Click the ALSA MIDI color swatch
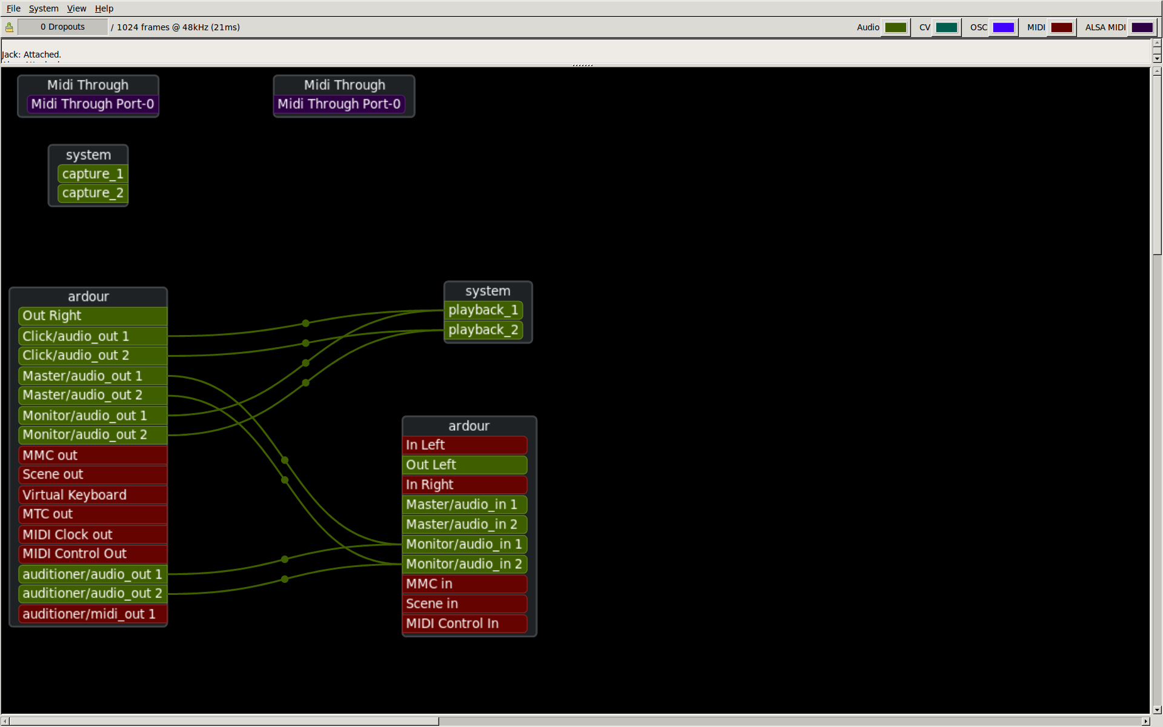 point(1142,27)
